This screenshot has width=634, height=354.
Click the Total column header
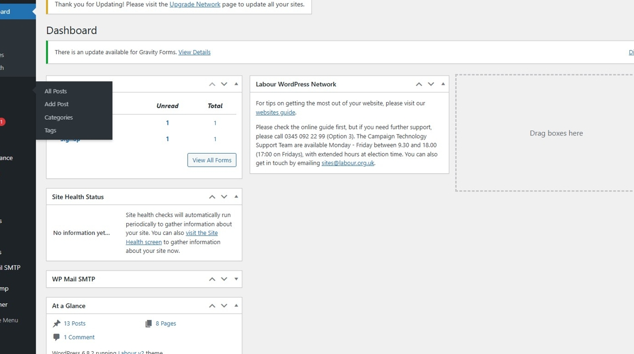215,106
